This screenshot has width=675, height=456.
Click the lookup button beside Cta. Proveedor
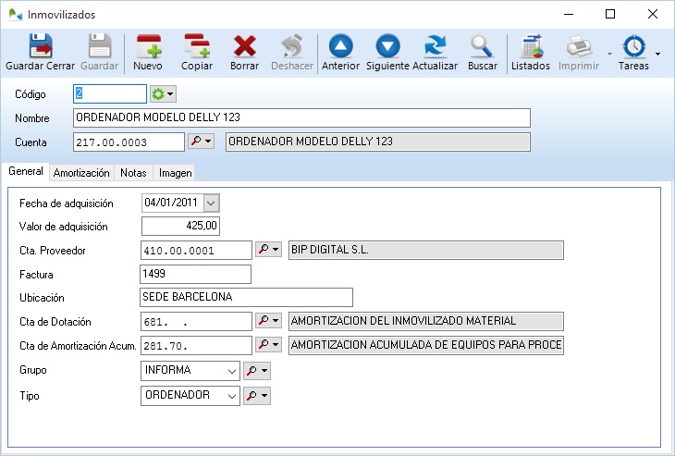click(268, 251)
